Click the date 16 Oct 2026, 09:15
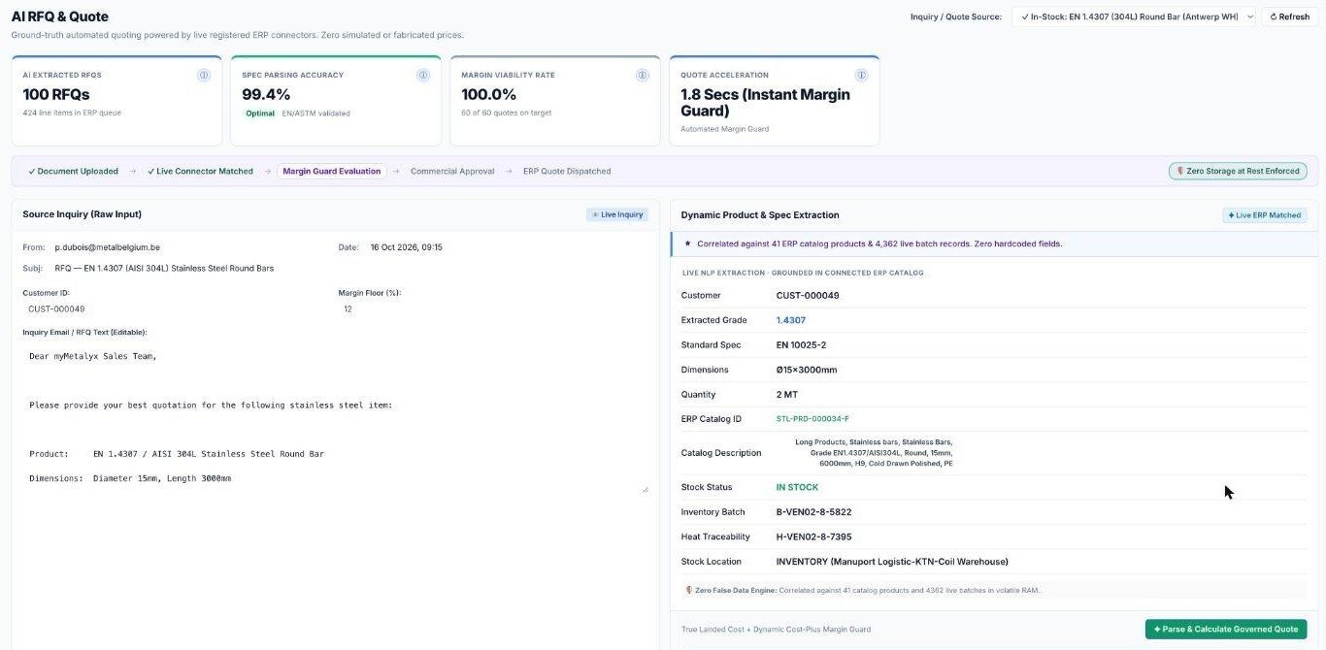 [406, 247]
